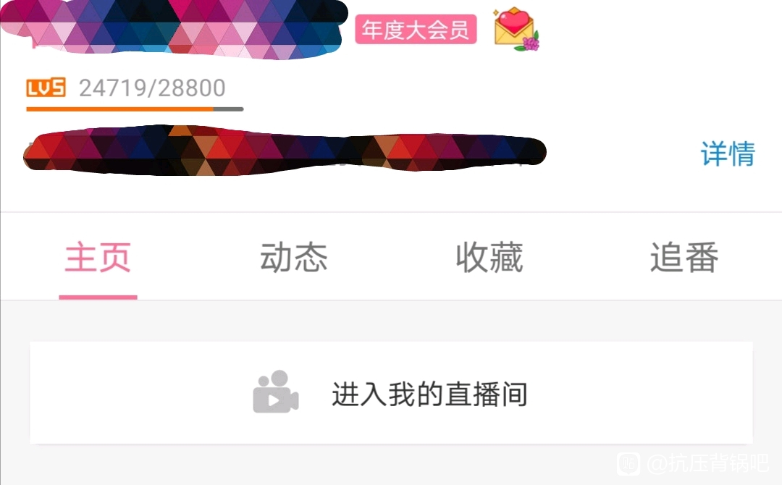Go to the 追番 tab
782x485 pixels.
point(684,257)
